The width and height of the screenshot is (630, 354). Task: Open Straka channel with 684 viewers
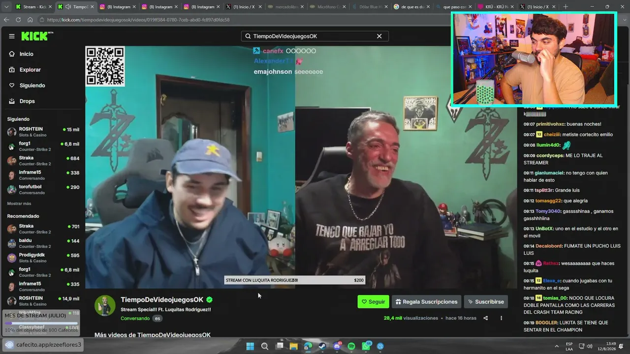pos(43,161)
